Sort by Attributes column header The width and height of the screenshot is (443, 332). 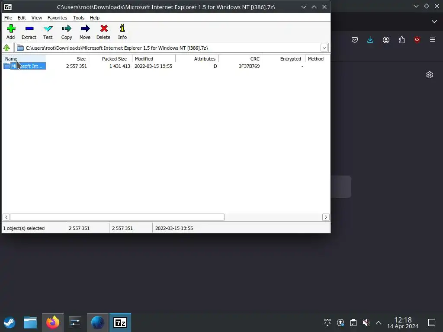(x=197, y=59)
